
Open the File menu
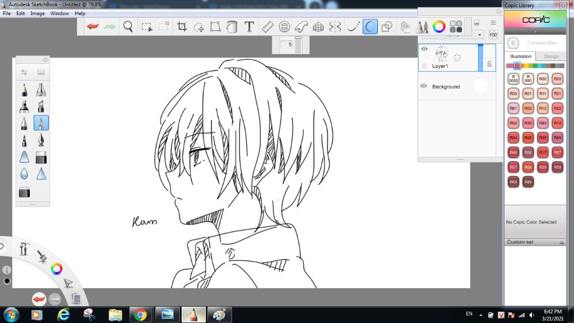[7, 13]
